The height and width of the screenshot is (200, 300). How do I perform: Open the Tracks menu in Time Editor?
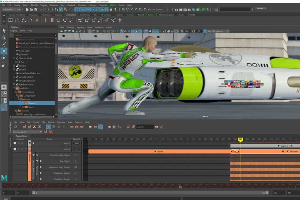coord(36,122)
